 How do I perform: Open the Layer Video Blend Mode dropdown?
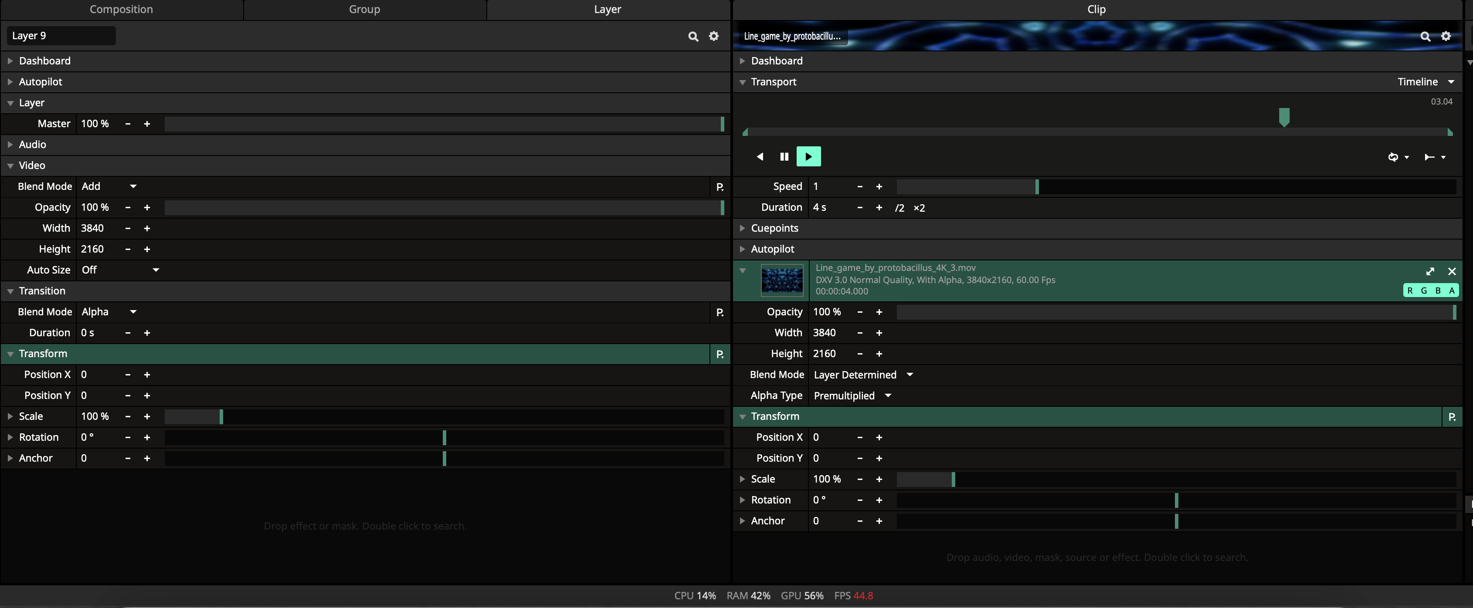coord(109,186)
